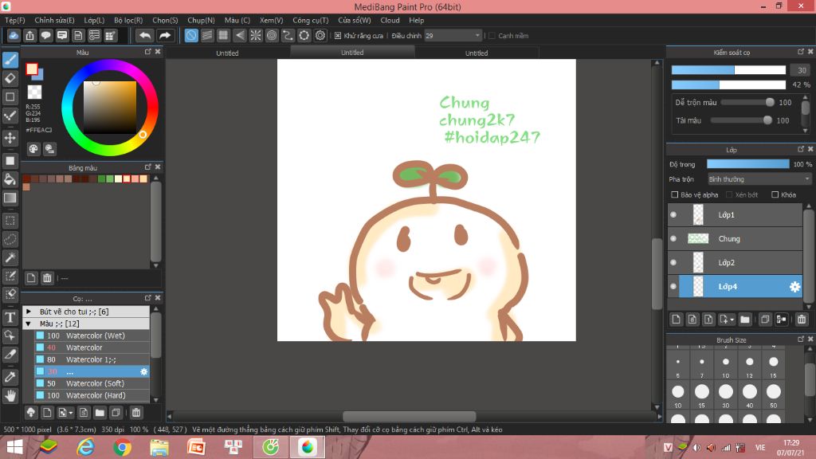
Task: Open the Pha trộn blend mode dropdown
Action: pyautogui.click(x=759, y=179)
